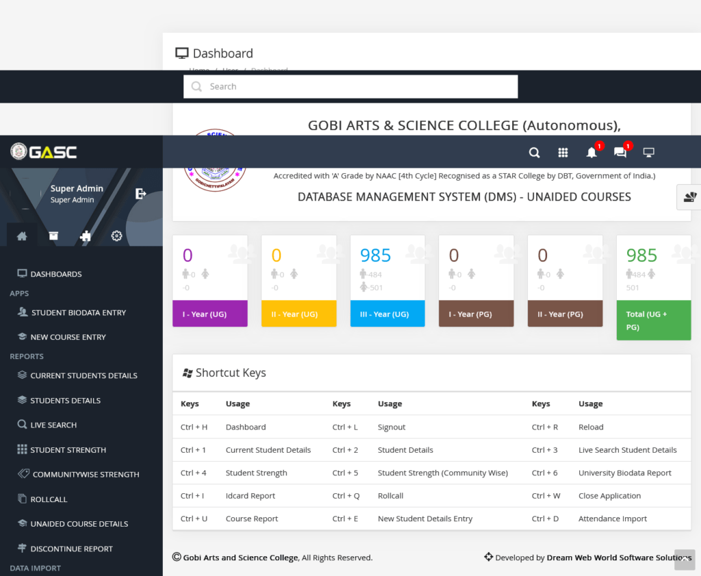Click the puzzle-piece plugins icon in sidebar
This screenshot has height=576, width=701.
tap(85, 235)
